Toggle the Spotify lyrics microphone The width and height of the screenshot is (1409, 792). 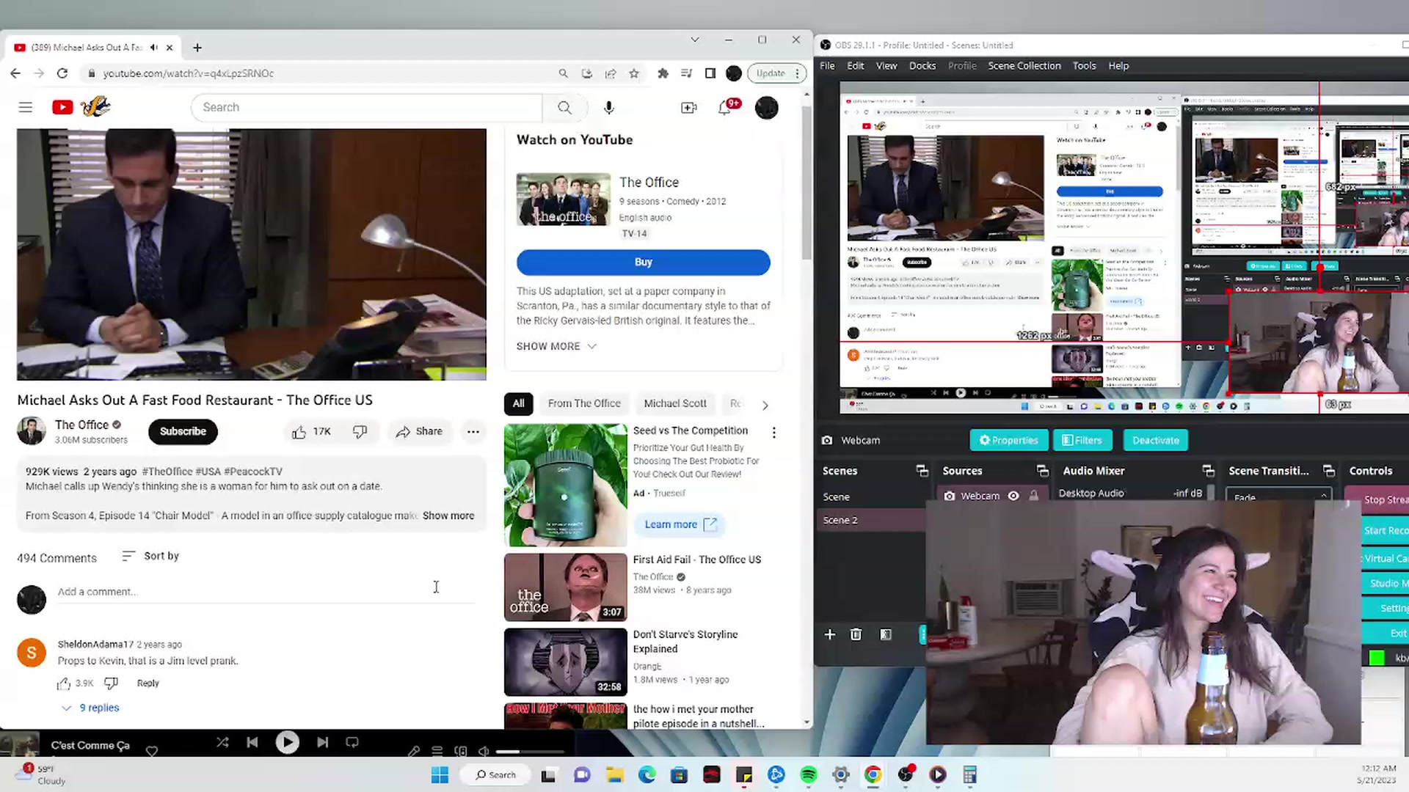[414, 751]
